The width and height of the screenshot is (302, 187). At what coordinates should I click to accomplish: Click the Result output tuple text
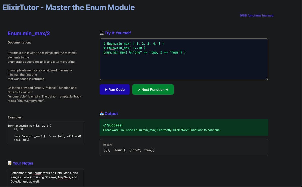tap(129, 150)
